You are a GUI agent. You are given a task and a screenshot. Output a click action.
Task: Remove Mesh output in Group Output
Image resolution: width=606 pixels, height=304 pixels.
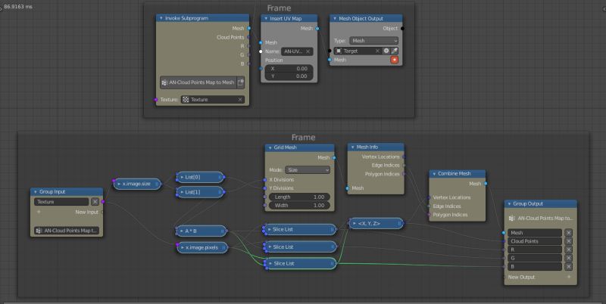coord(569,233)
